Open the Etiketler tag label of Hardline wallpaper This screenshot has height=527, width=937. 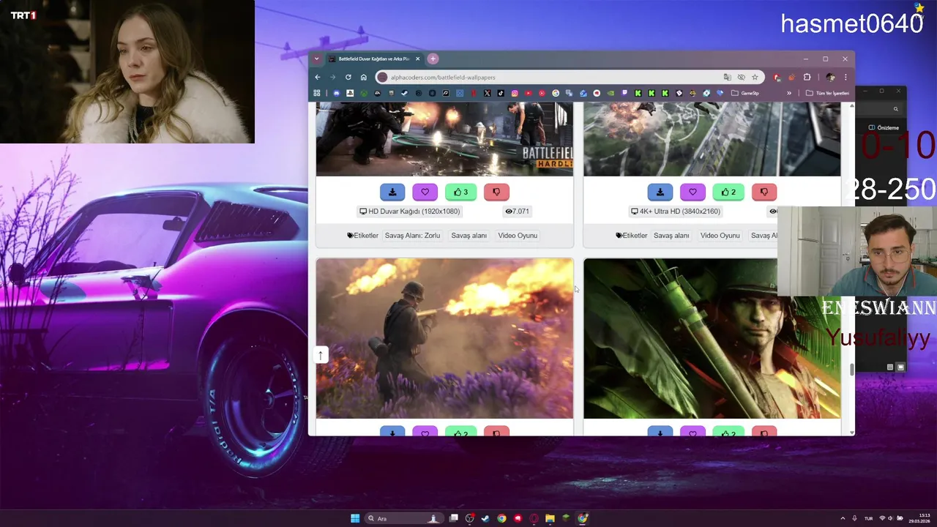pyautogui.click(x=362, y=236)
